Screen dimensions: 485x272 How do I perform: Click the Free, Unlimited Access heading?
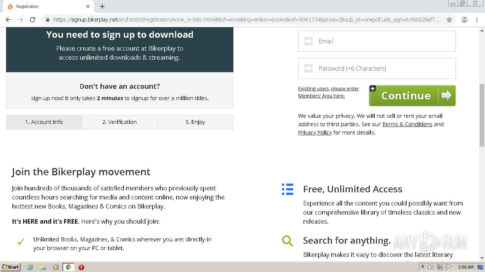point(353,189)
